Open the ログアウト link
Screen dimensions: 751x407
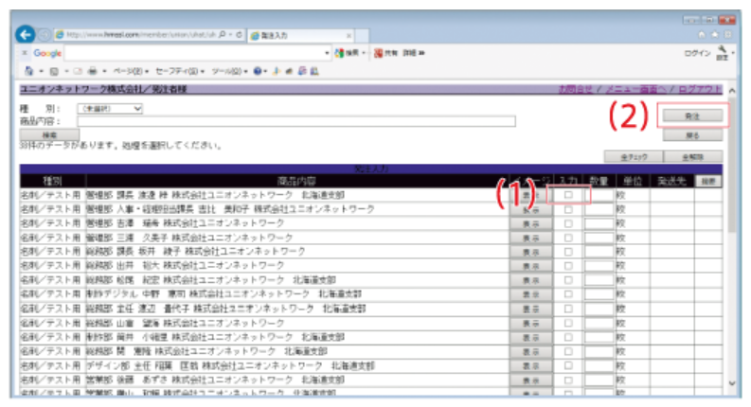(x=700, y=89)
